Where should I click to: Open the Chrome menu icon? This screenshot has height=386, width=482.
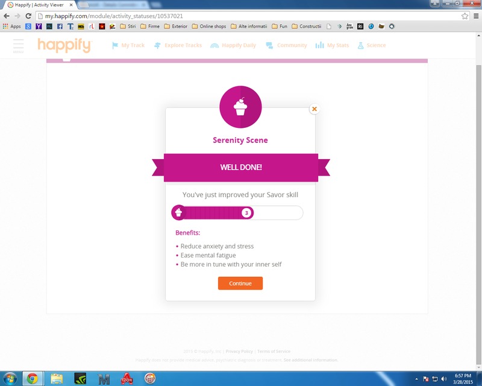coord(476,16)
